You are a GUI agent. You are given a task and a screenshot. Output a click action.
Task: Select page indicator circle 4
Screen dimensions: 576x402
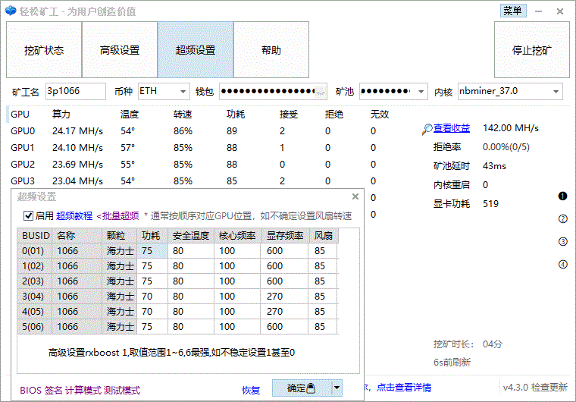tap(562, 265)
